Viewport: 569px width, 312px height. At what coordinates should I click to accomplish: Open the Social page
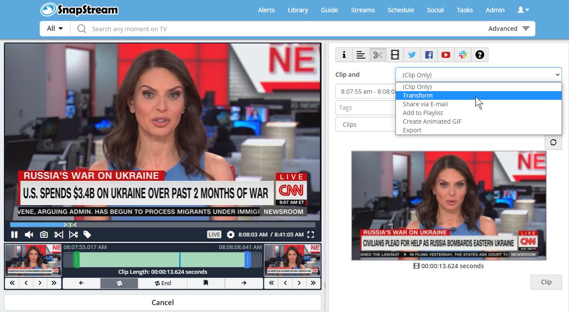(435, 10)
